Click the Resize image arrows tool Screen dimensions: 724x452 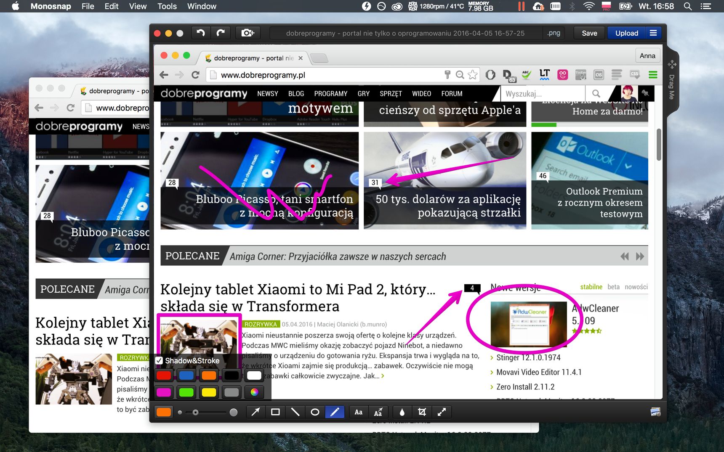[442, 412]
